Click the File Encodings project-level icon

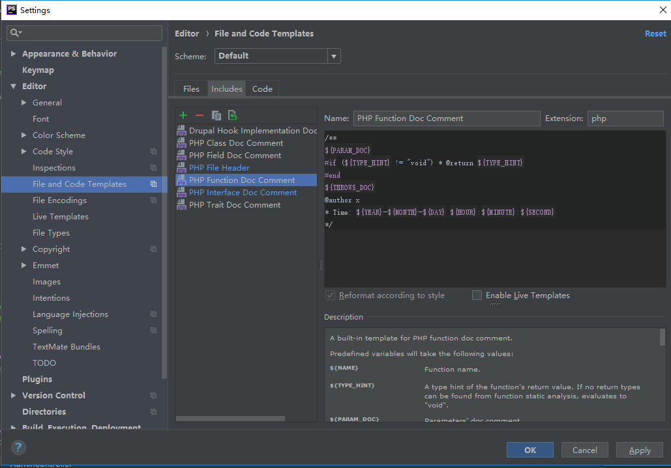point(154,200)
